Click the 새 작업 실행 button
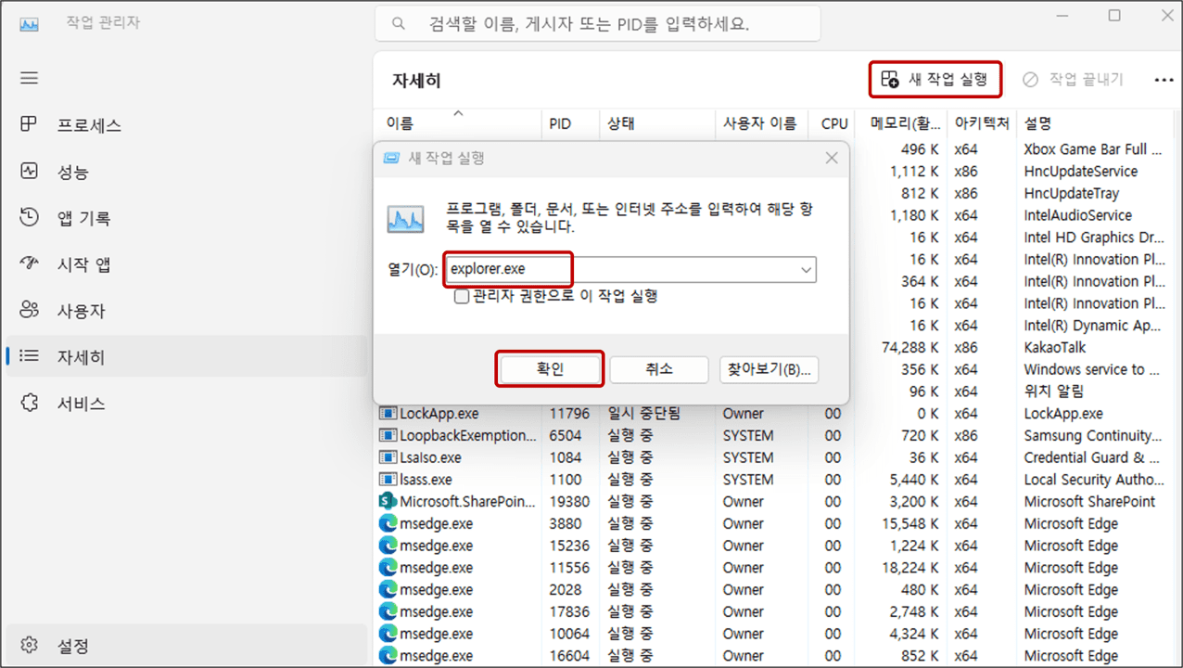The image size is (1183, 668). point(935,80)
